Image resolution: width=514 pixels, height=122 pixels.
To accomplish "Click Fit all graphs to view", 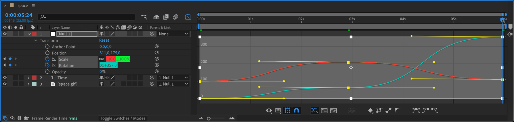I will pyautogui.click(x=333, y=110).
